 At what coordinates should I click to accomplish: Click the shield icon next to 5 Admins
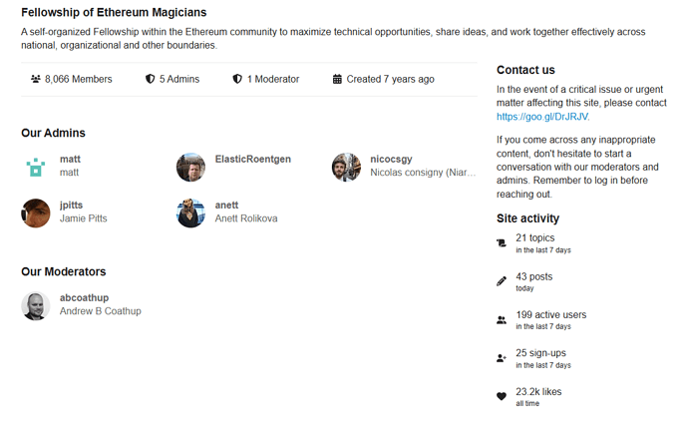pos(150,79)
